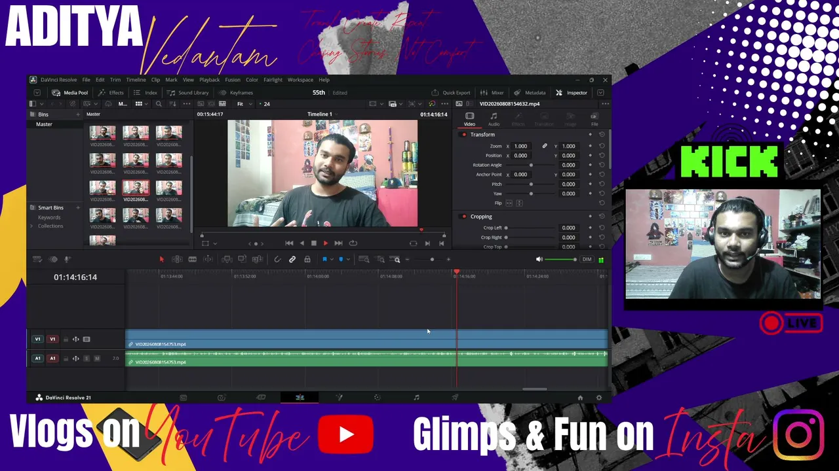Adjust the green monitor volume slider

coord(560,260)
